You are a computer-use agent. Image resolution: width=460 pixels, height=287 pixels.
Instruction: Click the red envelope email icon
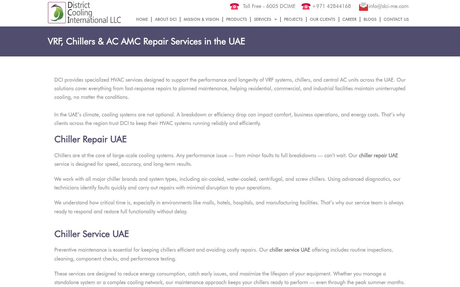click(363, 6)
